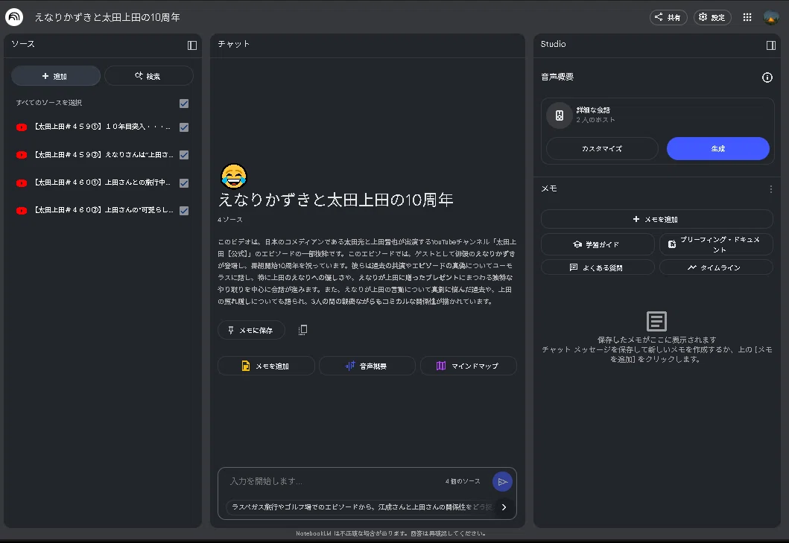Collapse the Studio panel with its panel icon
789x543 pixels.
(771, 45)
